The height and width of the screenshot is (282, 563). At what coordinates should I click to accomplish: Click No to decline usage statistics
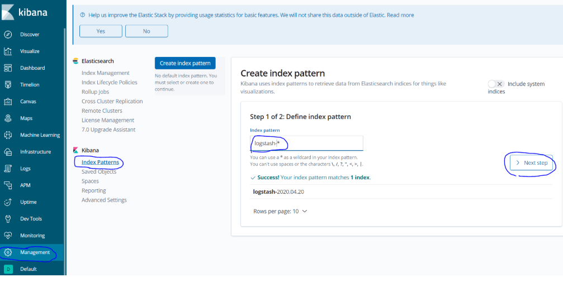[x=146, y=31]
